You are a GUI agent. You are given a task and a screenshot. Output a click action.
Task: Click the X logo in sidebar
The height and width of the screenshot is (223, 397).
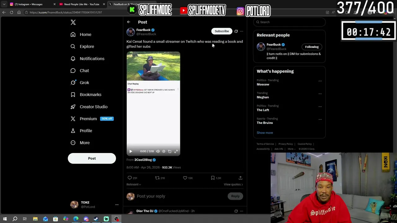pos(73,22)
